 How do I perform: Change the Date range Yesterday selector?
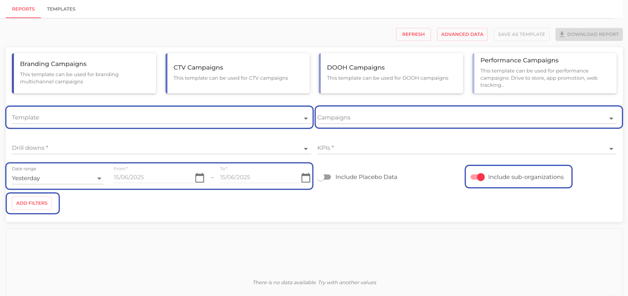coord(57,178)
